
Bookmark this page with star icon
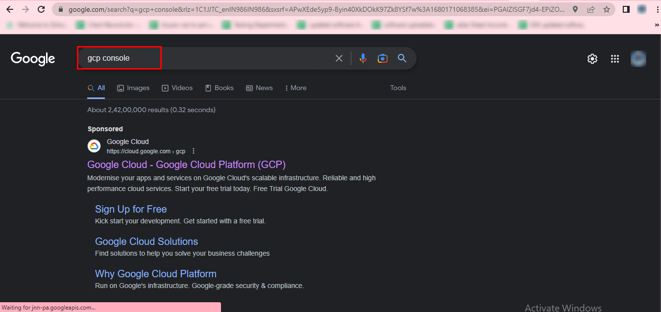pos(607,9)
